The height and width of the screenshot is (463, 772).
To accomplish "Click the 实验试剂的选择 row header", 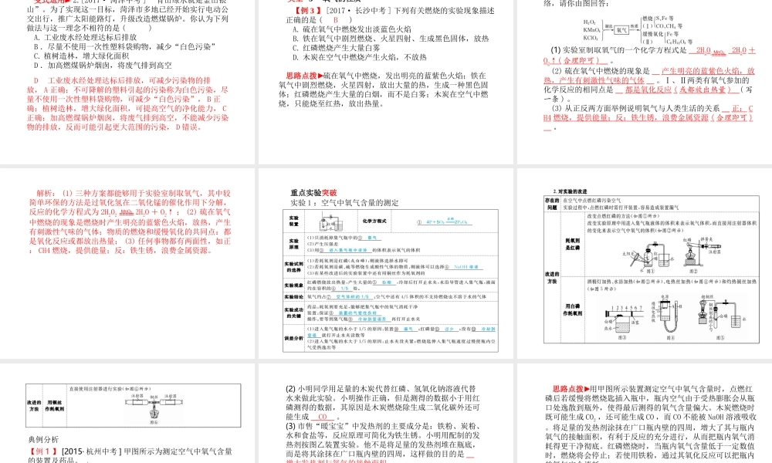I will [x=294, y=267].
